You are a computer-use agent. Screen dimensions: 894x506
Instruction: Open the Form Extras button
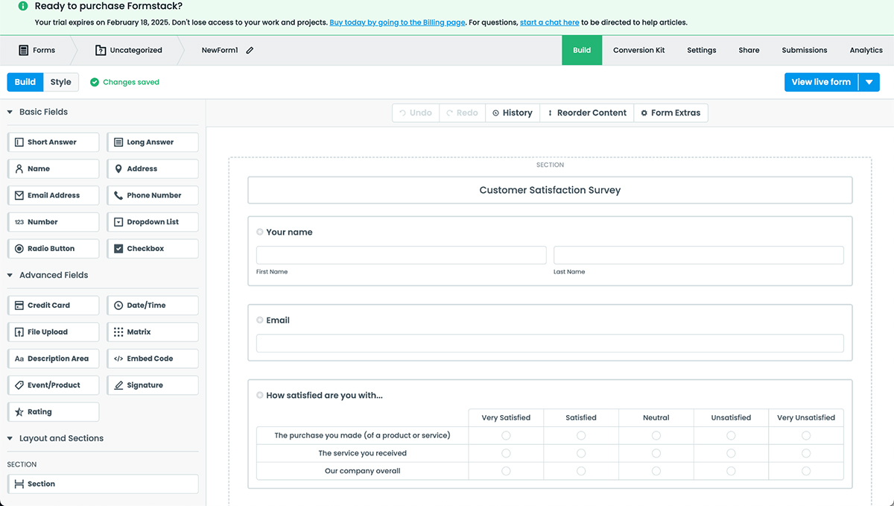coord(670,113)
